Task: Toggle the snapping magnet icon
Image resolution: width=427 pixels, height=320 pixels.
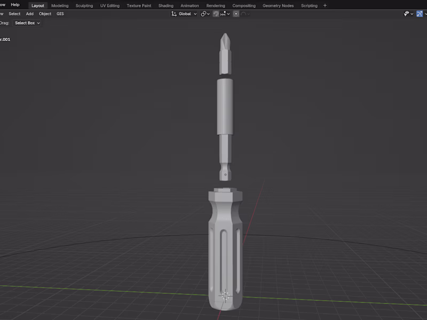Action: pyautogui.click(x=215, y=13)
